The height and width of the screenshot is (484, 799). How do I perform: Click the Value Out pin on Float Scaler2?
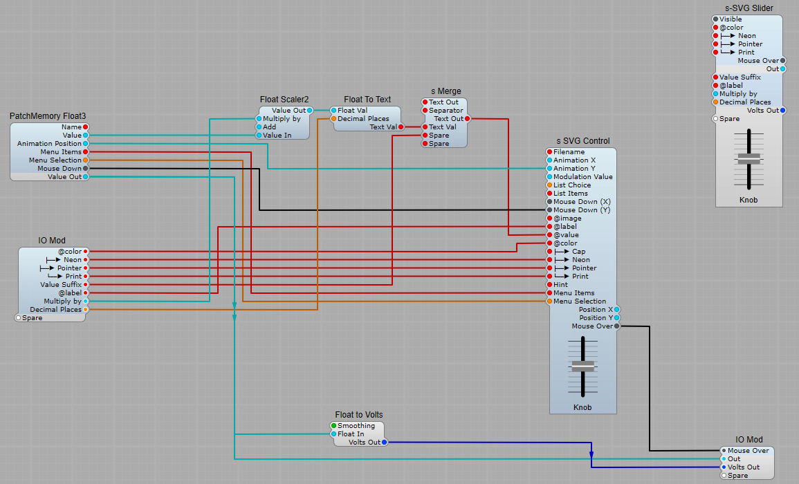point(311,110)
